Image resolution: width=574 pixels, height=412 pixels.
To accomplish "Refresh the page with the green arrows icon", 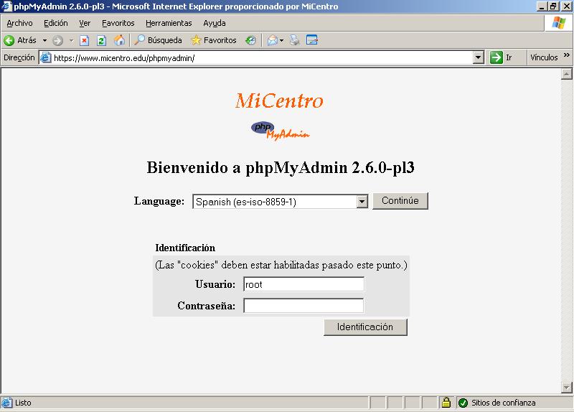I will pos(101,40).
